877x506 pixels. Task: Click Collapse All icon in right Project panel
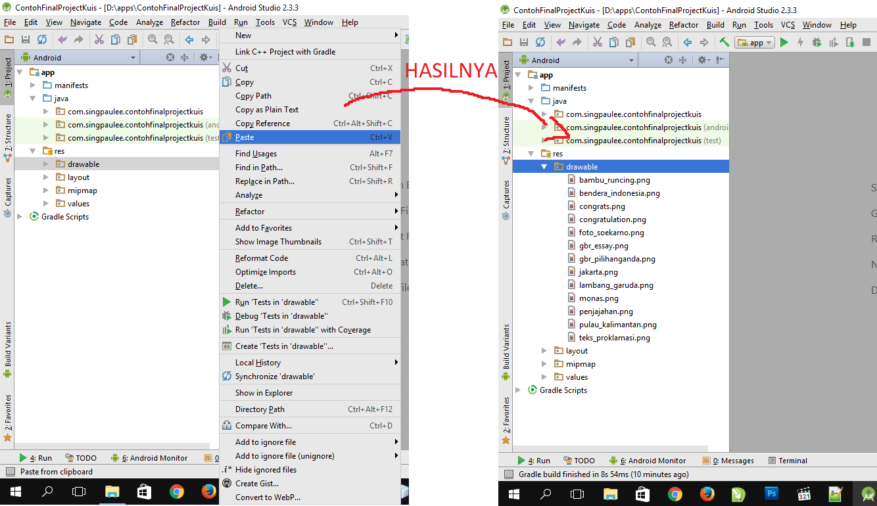pos(683,60)
